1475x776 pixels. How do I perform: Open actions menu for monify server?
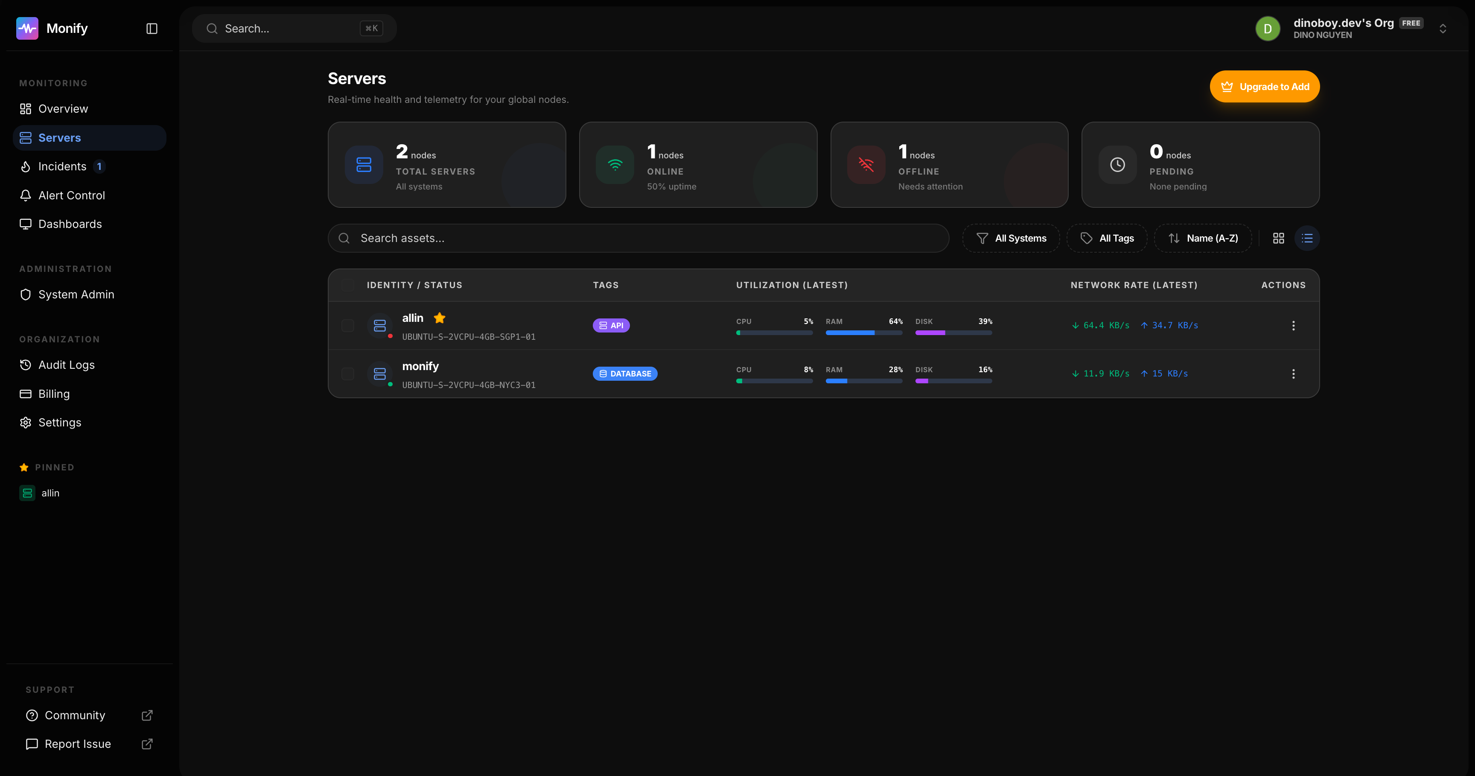(x=1293, y=374)
